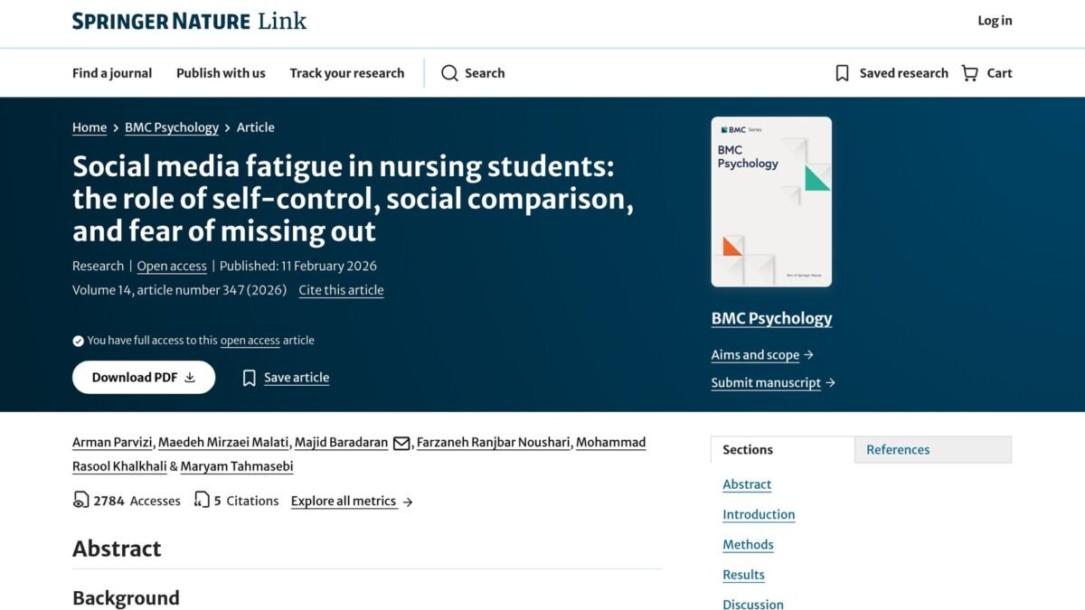Click the Saved research bookmark icon
The image size is (1085, 610).
(x=842, y=73)
